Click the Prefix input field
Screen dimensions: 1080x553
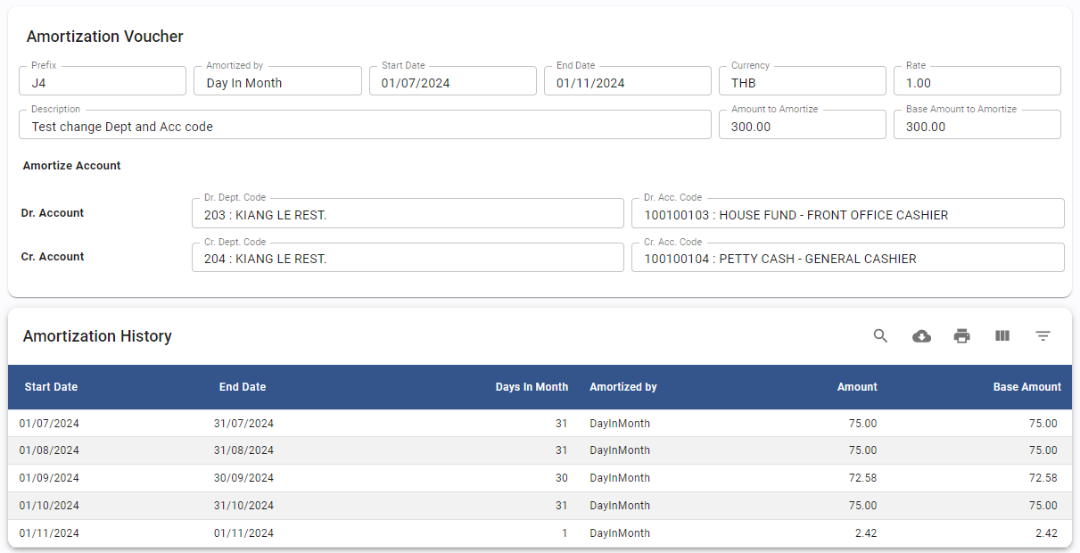pyautogui.click(x=102, y=83)
